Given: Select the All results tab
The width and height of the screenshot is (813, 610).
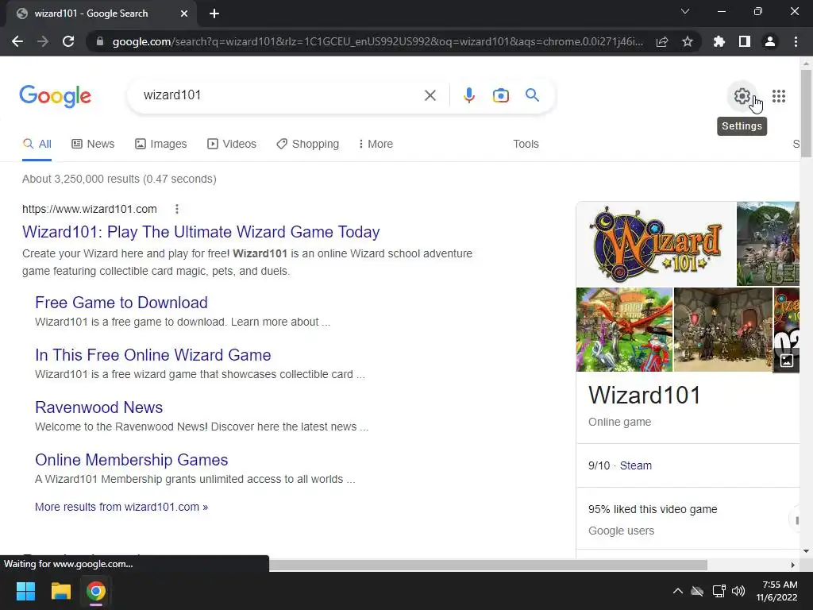Looking at the screenshot, I should 37,145.
